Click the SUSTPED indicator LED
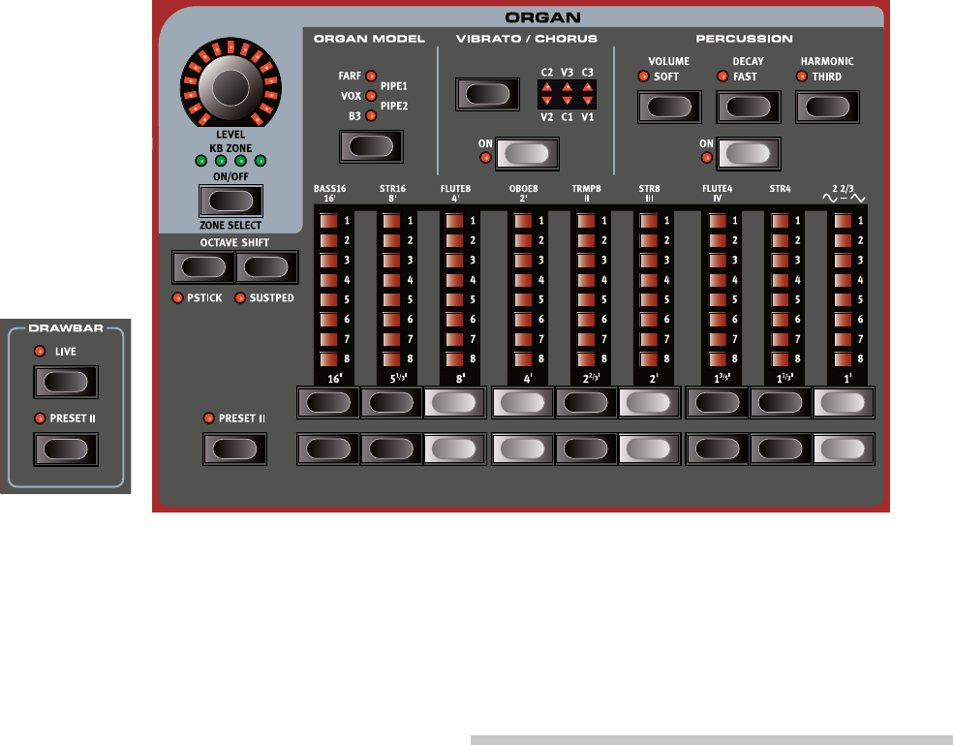The width and height of the screenshot is (953, 745). click(240, 298)
